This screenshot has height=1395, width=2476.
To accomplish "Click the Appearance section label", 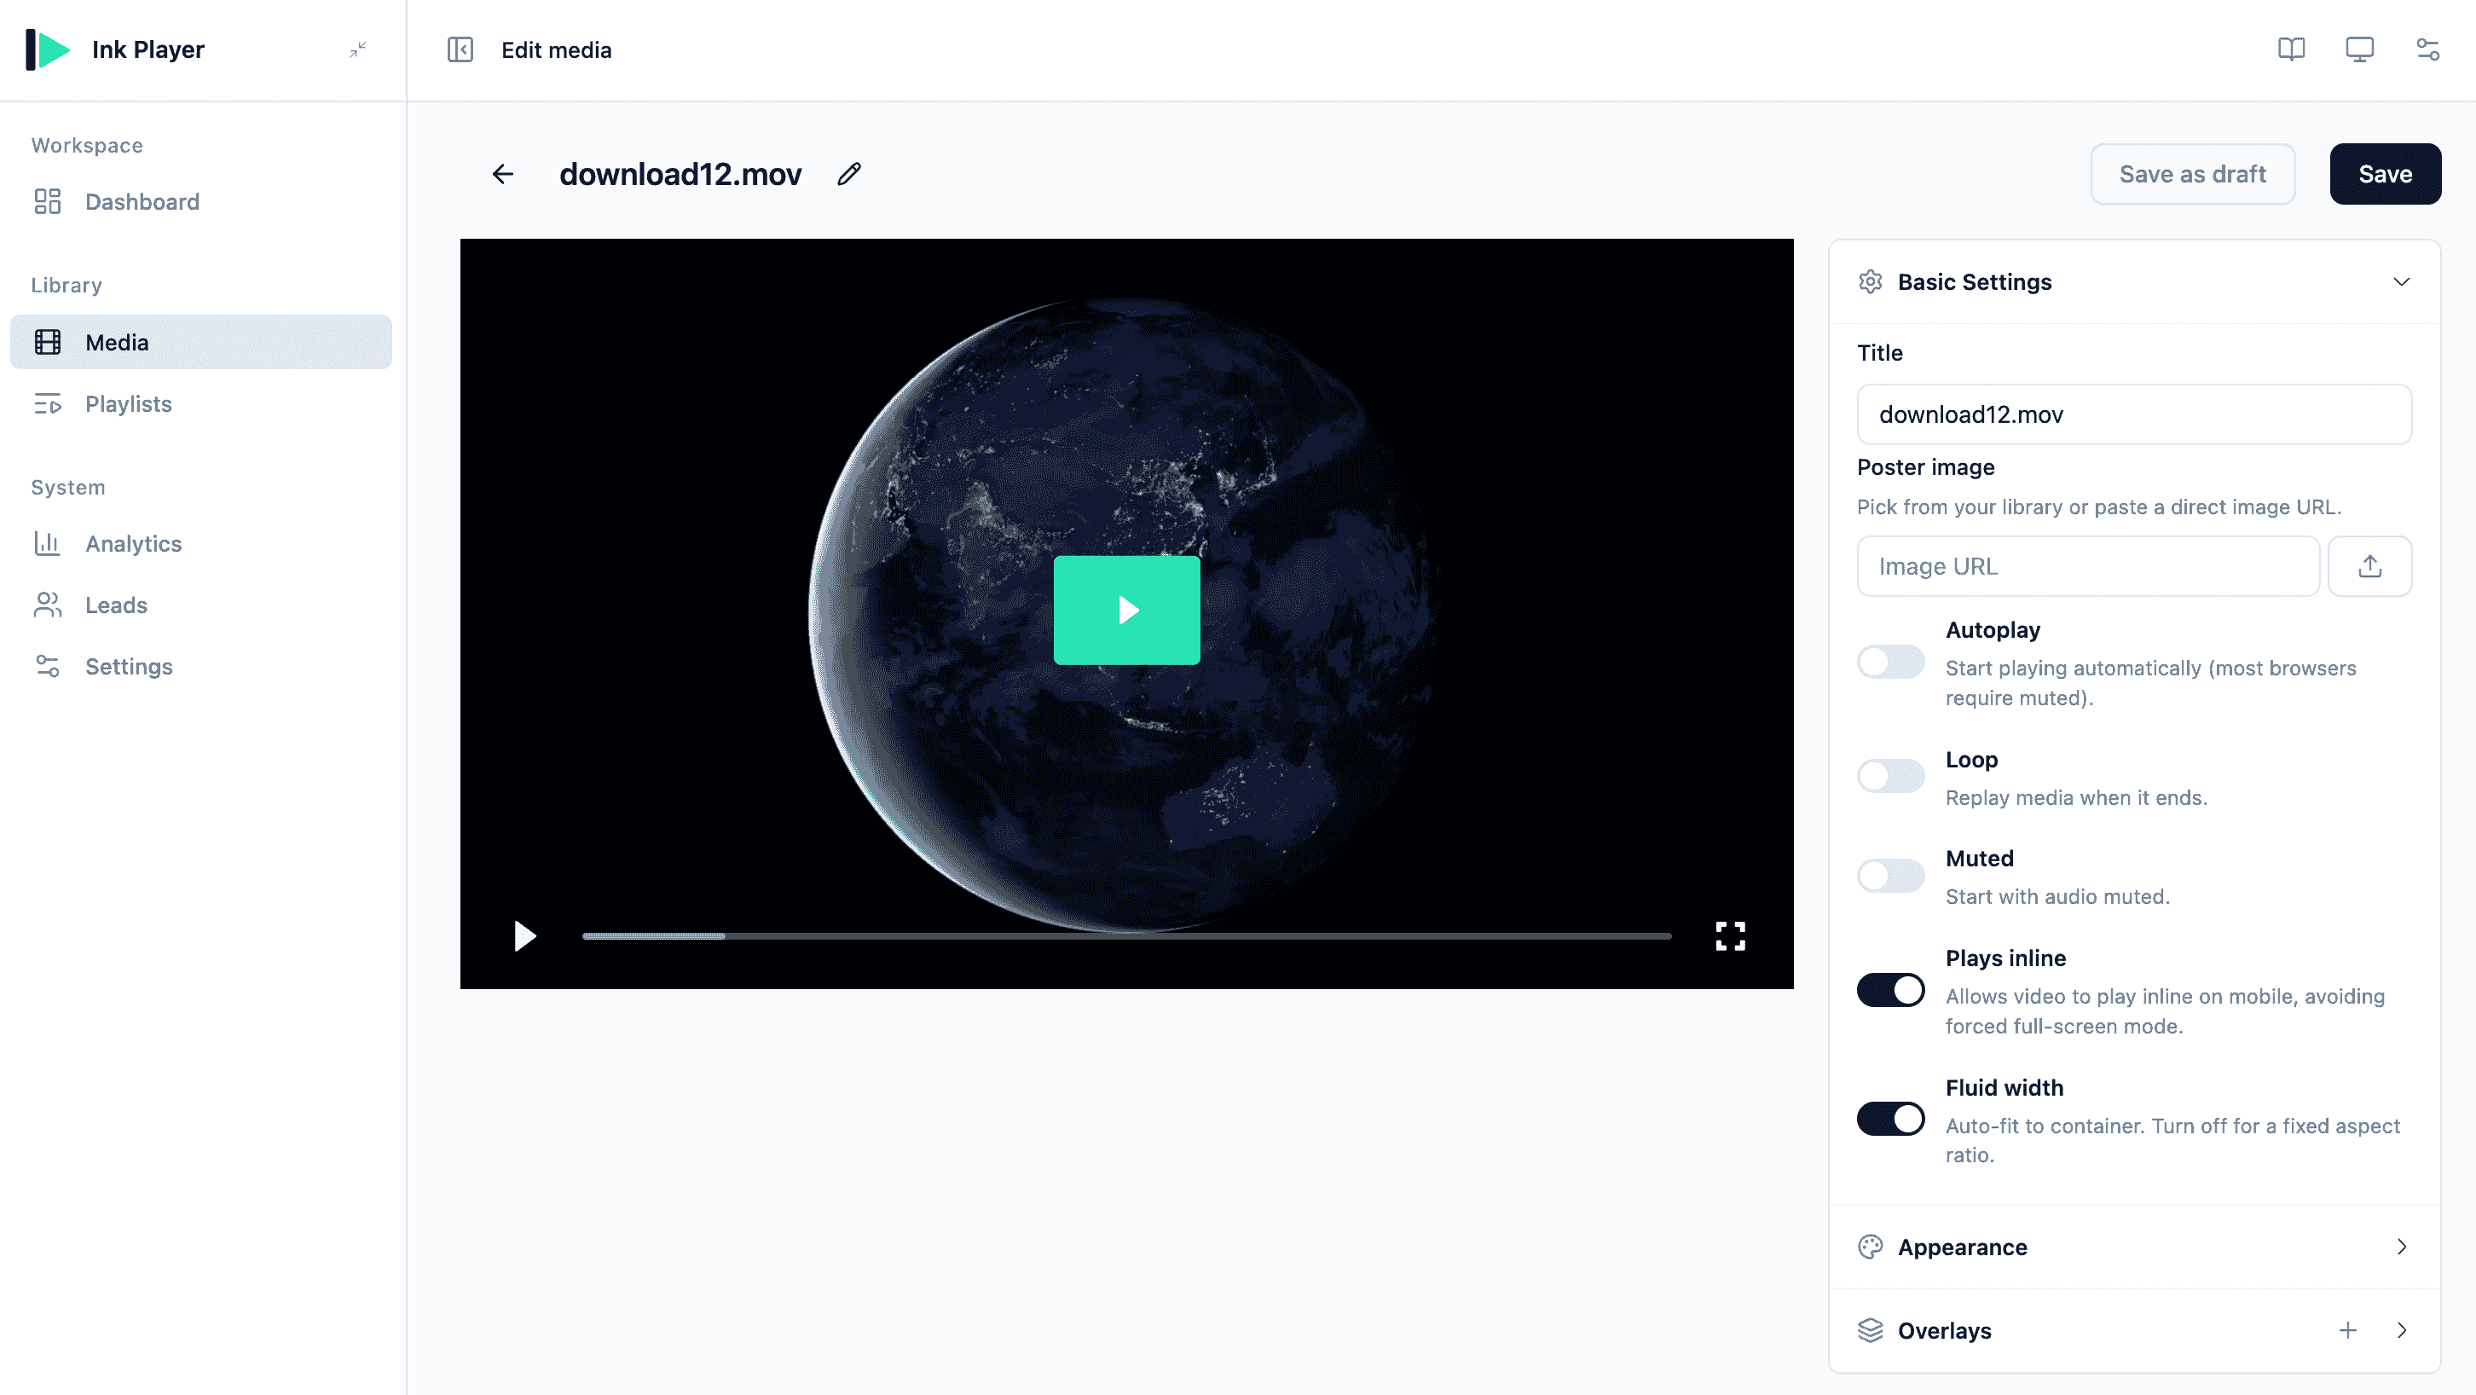I will [1962, 1247].
